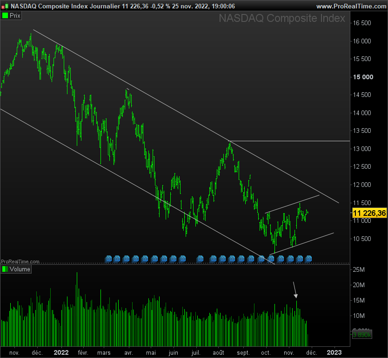Open the leftmost news document icon
The width and height of the screenshot is (388, 358).
pyautogui.click(x=108, y=259)
